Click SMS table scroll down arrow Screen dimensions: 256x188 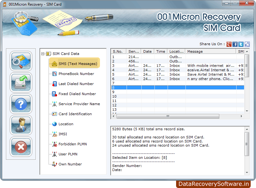[x=247, y=111]
